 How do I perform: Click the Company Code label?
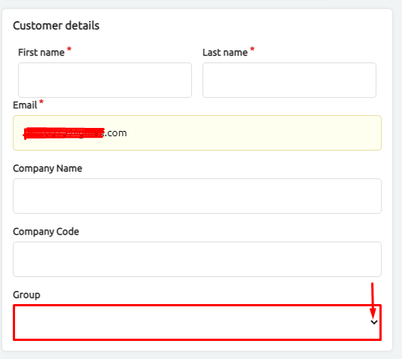pos(46,232)
